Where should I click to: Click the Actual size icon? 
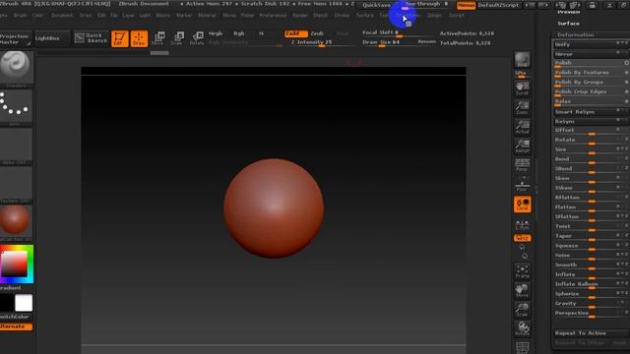click(x=523, y=127)
